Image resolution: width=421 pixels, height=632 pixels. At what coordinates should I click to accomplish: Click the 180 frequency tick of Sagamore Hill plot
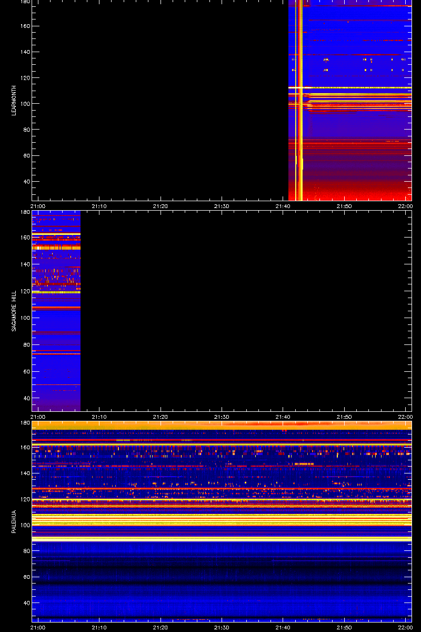pyautogui.click(x=25, y=212)
